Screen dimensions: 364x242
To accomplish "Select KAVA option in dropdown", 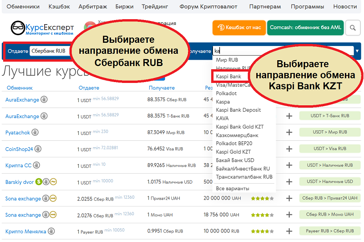I will click(x=222, y=118).
